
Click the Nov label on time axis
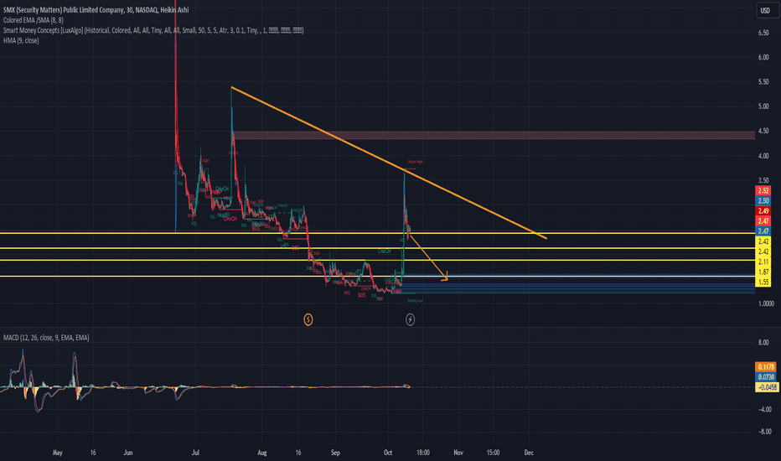tap(458, 453)
